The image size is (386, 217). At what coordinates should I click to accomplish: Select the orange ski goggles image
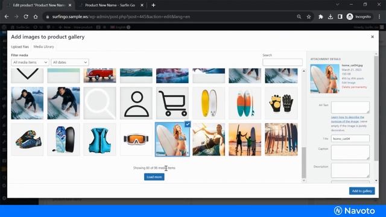(x=136, y=139)
